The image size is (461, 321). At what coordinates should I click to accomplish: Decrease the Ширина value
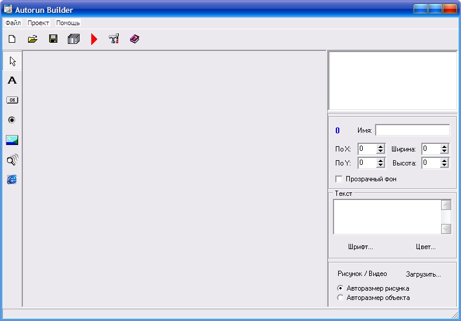[x=444, y=151]
